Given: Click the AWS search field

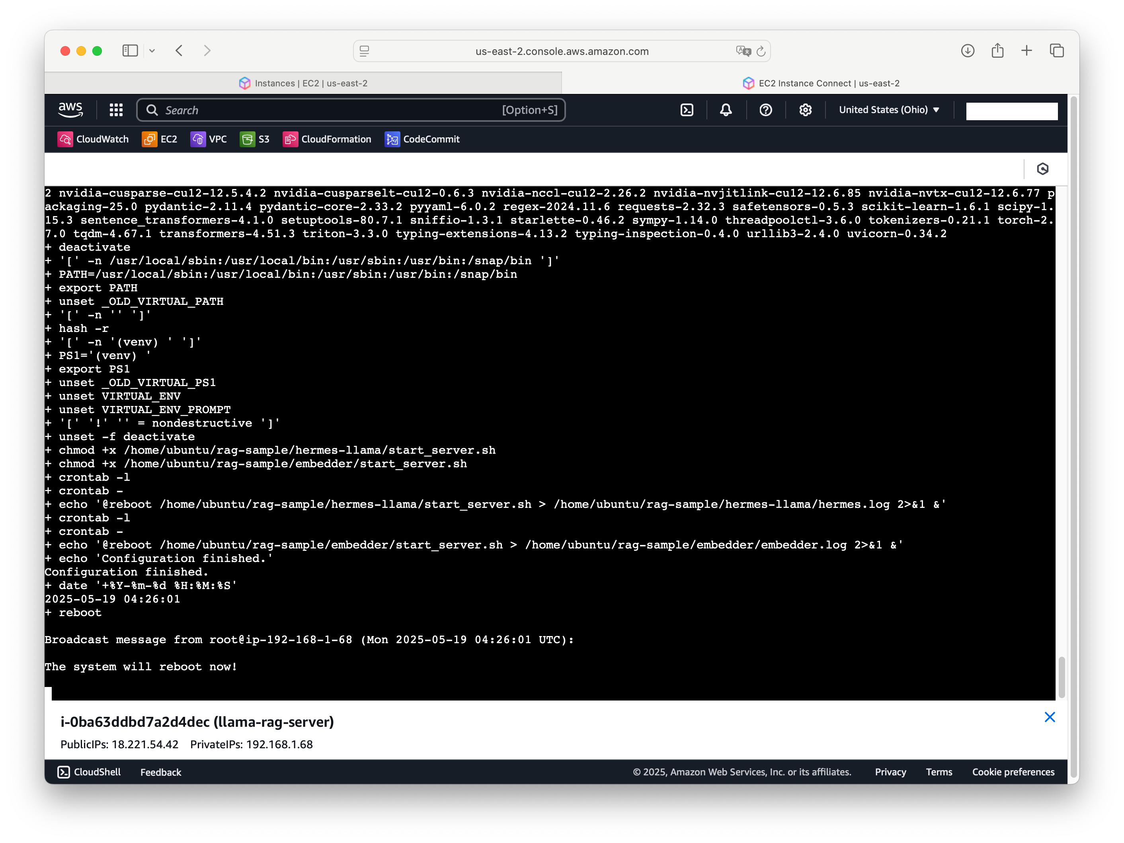Looking at the screenshot, I should pos(351,110).
